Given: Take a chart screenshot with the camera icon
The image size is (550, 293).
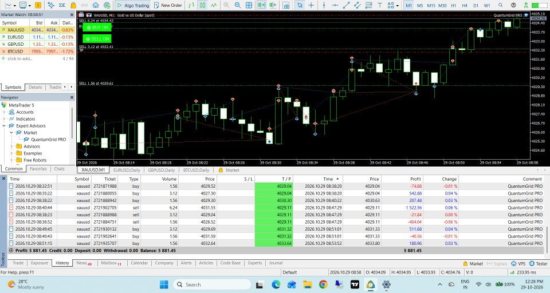Looking at the screenshot, I should coord(286,5).
